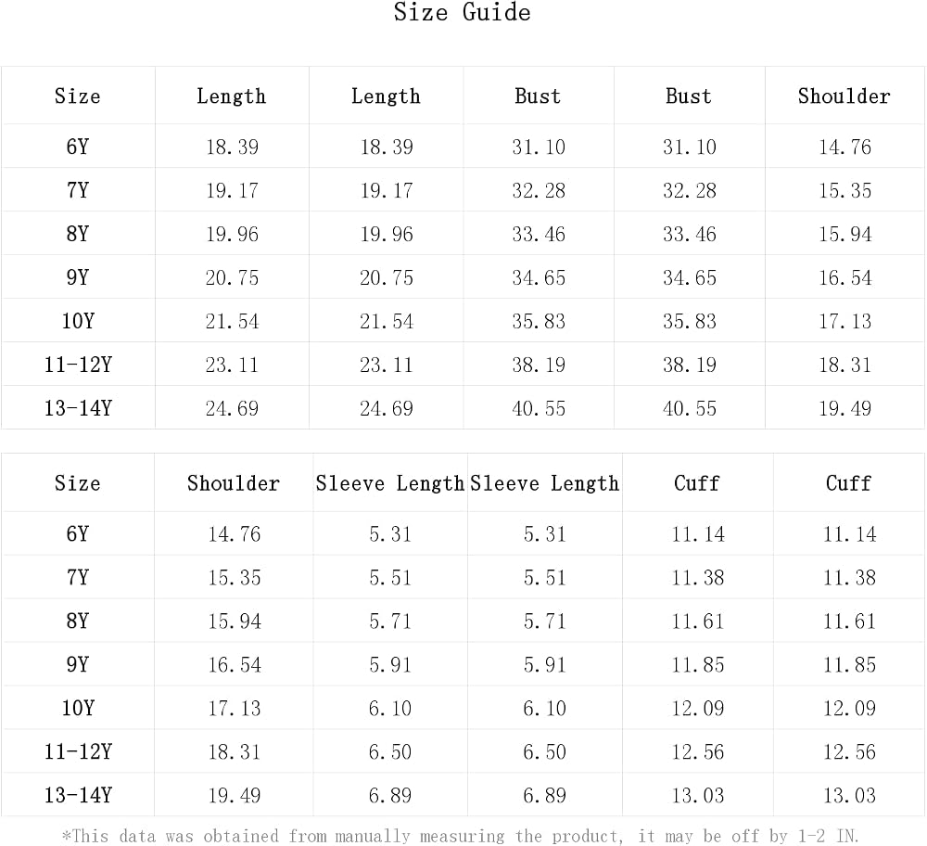Click the measurement disclaimer footnote text
The height and width of the screenshot is (846, 927).
coord(461,836)
